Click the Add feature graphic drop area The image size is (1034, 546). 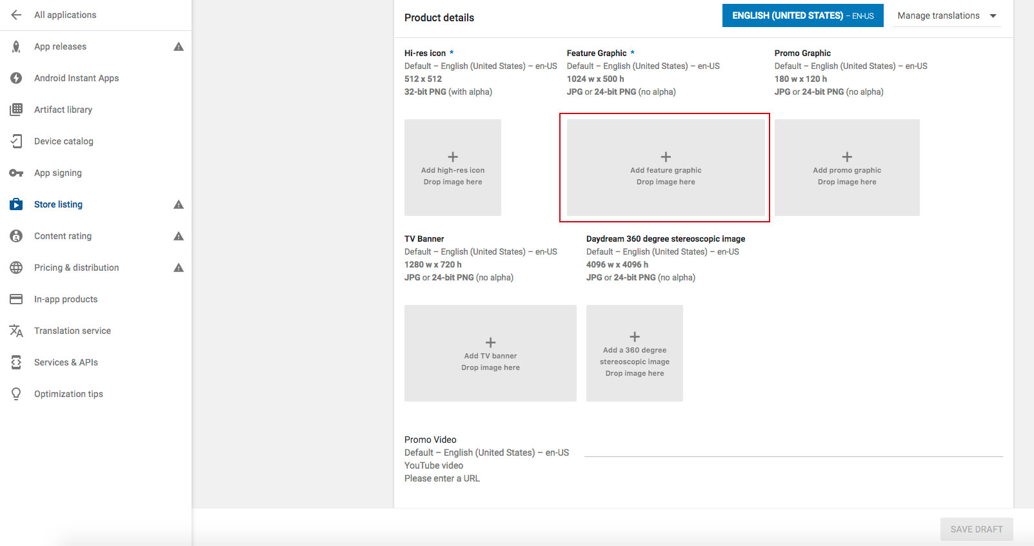point(665,168)
